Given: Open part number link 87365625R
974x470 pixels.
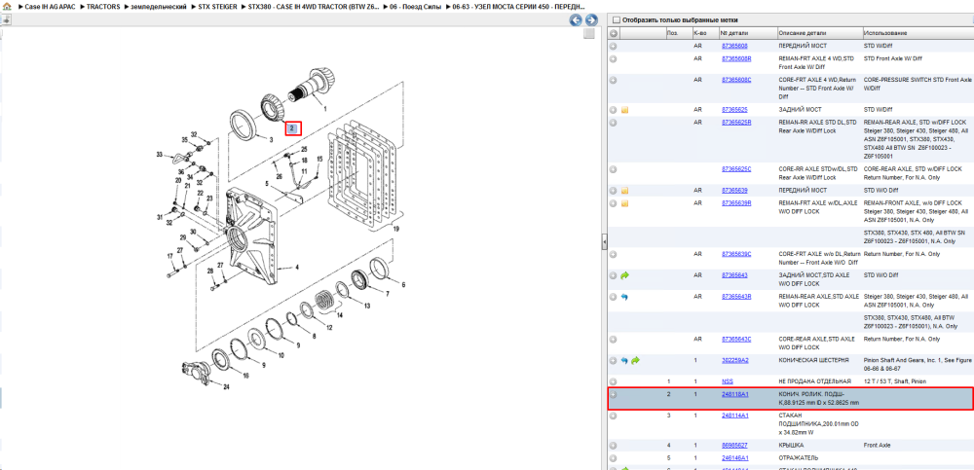Looking at the screenshot, I should pyautogui.click(x=736, y=123).
